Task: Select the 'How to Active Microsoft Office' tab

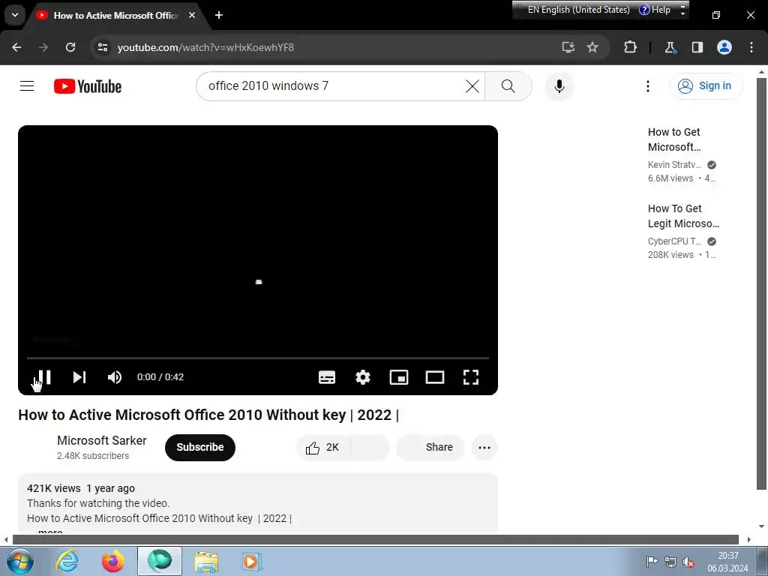Action: coord(116,16)
